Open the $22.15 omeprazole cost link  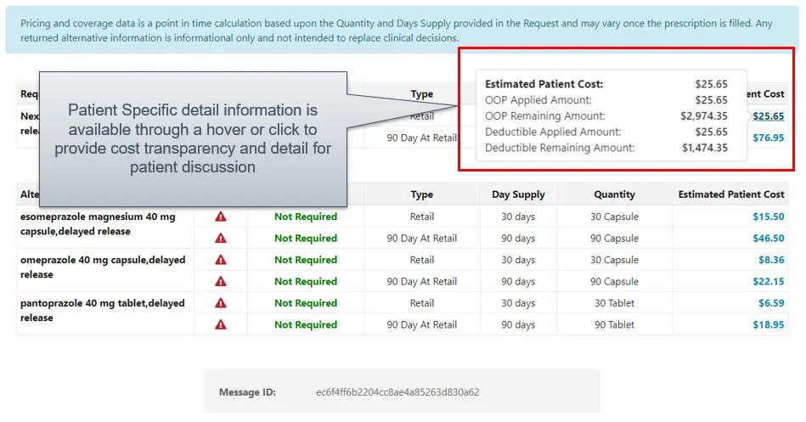[769, 281]
